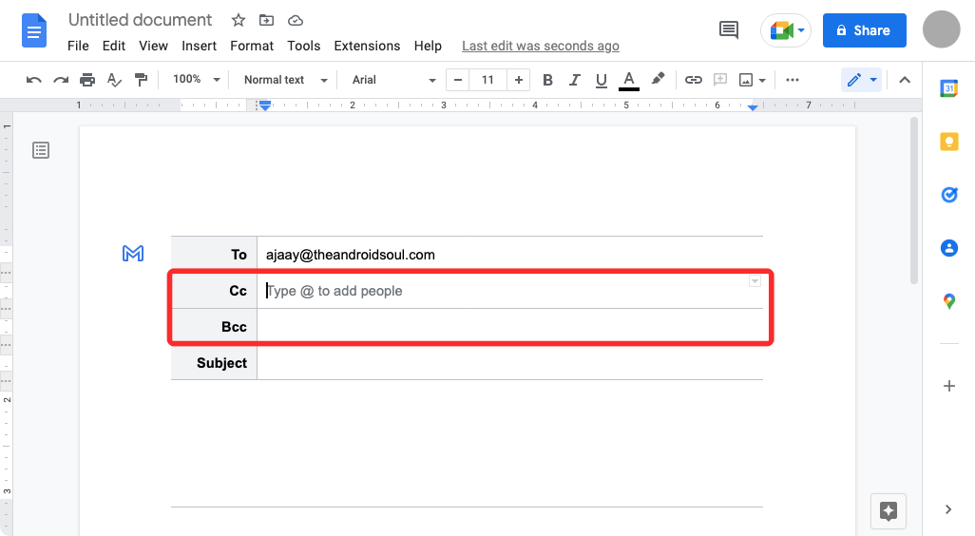This screenshot has height=536, width=975.
Task: Insert a link with chain icon
Action: 694,80
